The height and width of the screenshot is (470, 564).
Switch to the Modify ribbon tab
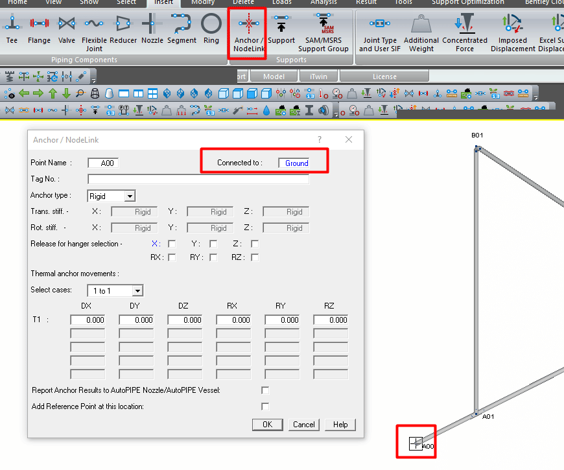tap(202, 2)
